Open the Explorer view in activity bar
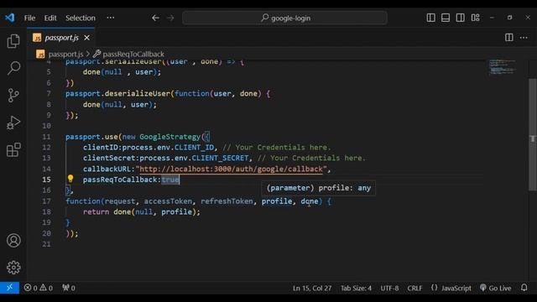Viewport: 537px width, 302px height. [13, 41]
